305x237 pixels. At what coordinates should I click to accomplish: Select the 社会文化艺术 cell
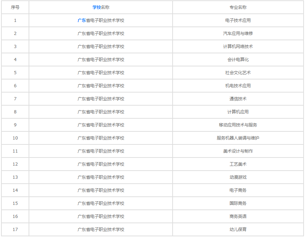pyautogui.click(x=238, y=73)
